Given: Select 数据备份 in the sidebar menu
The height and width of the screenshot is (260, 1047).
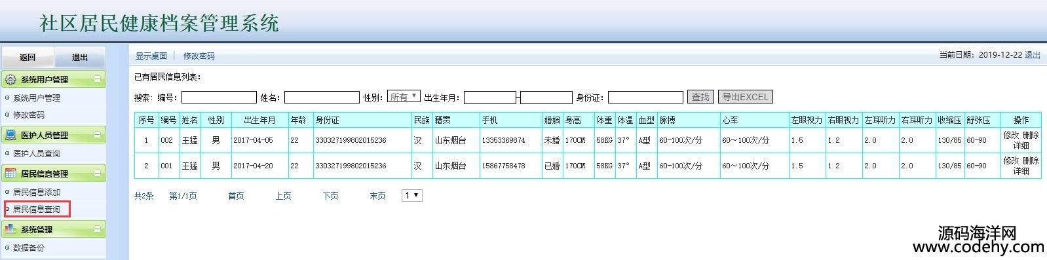Looking at the screenshot, I should pos(29,248).
